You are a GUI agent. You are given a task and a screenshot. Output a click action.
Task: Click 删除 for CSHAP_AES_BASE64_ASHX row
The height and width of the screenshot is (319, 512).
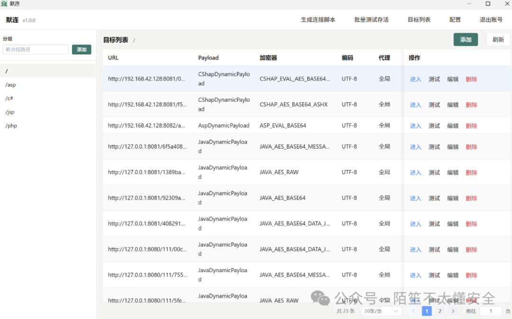tap(471, 105)
